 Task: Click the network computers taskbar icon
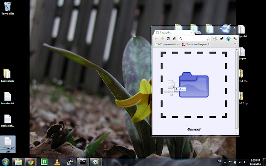pyautogui.click(x=70, y=162)
